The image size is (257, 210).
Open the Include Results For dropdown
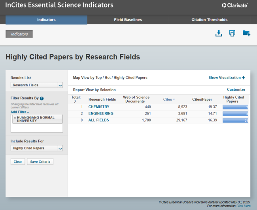36,148
